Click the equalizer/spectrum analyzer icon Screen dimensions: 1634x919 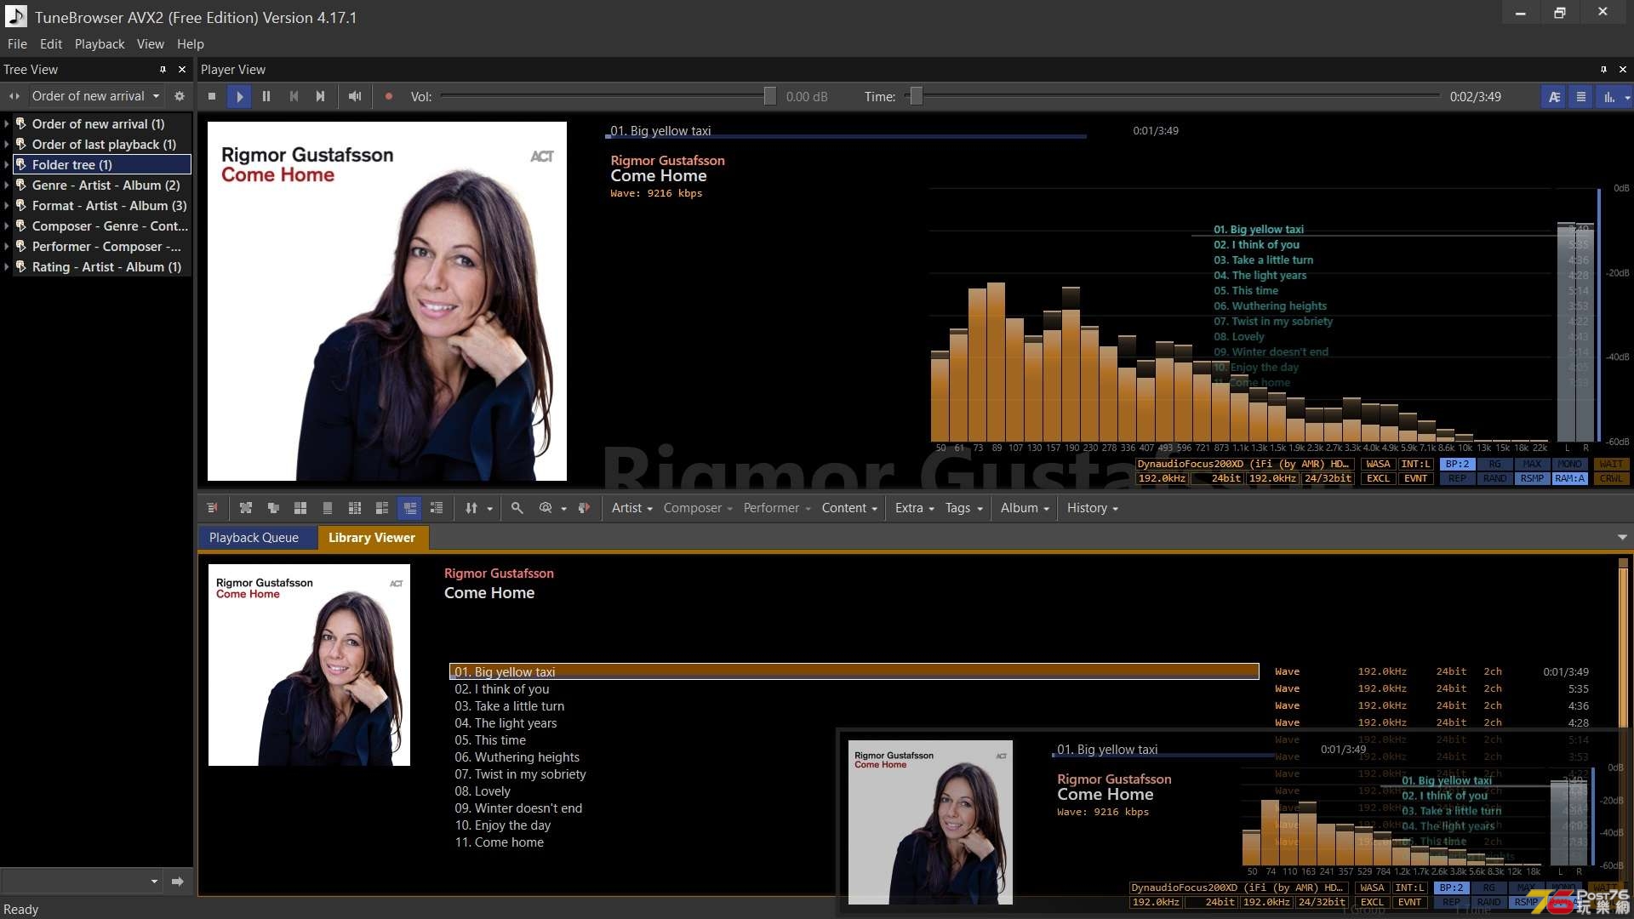1607,95
